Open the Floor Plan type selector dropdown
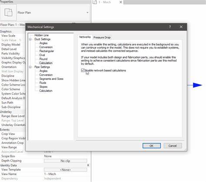 point(87,13)
